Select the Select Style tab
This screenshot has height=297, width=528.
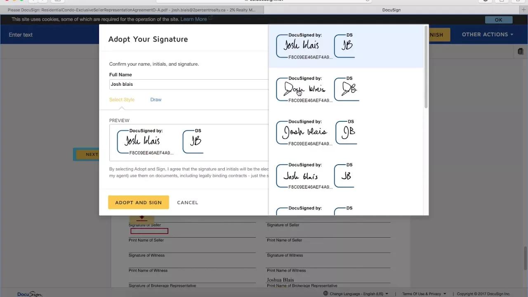(122, 99)
